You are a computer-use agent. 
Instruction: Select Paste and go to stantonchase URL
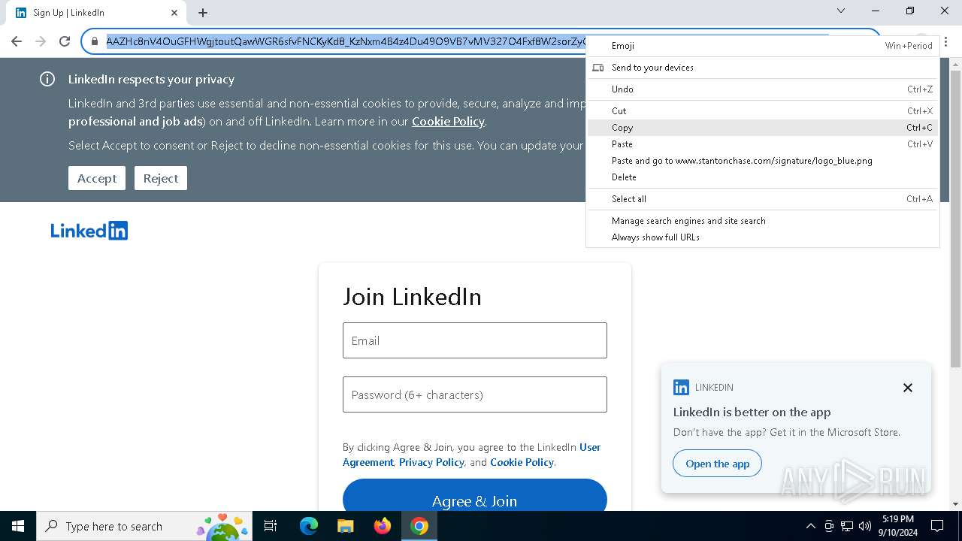[x=763, y=161]
